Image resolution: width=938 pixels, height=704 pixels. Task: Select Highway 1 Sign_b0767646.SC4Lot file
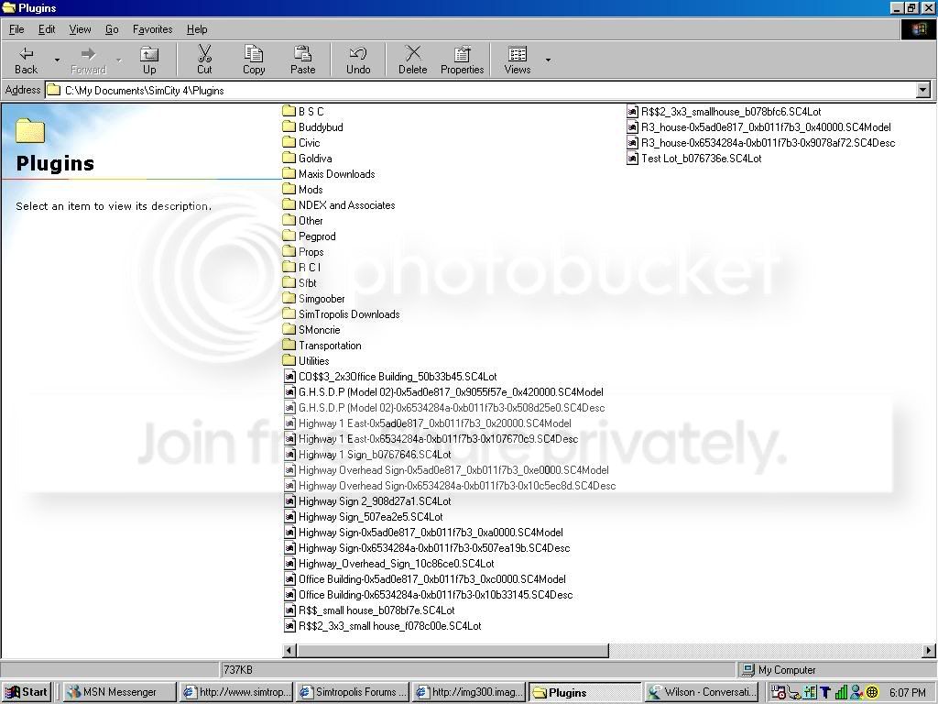click(x=367, y=454)
